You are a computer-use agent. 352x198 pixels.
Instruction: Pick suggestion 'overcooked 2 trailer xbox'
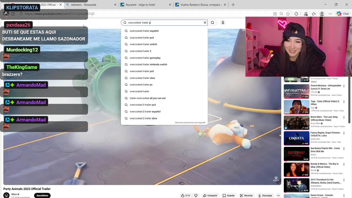(x=164, y=118)
